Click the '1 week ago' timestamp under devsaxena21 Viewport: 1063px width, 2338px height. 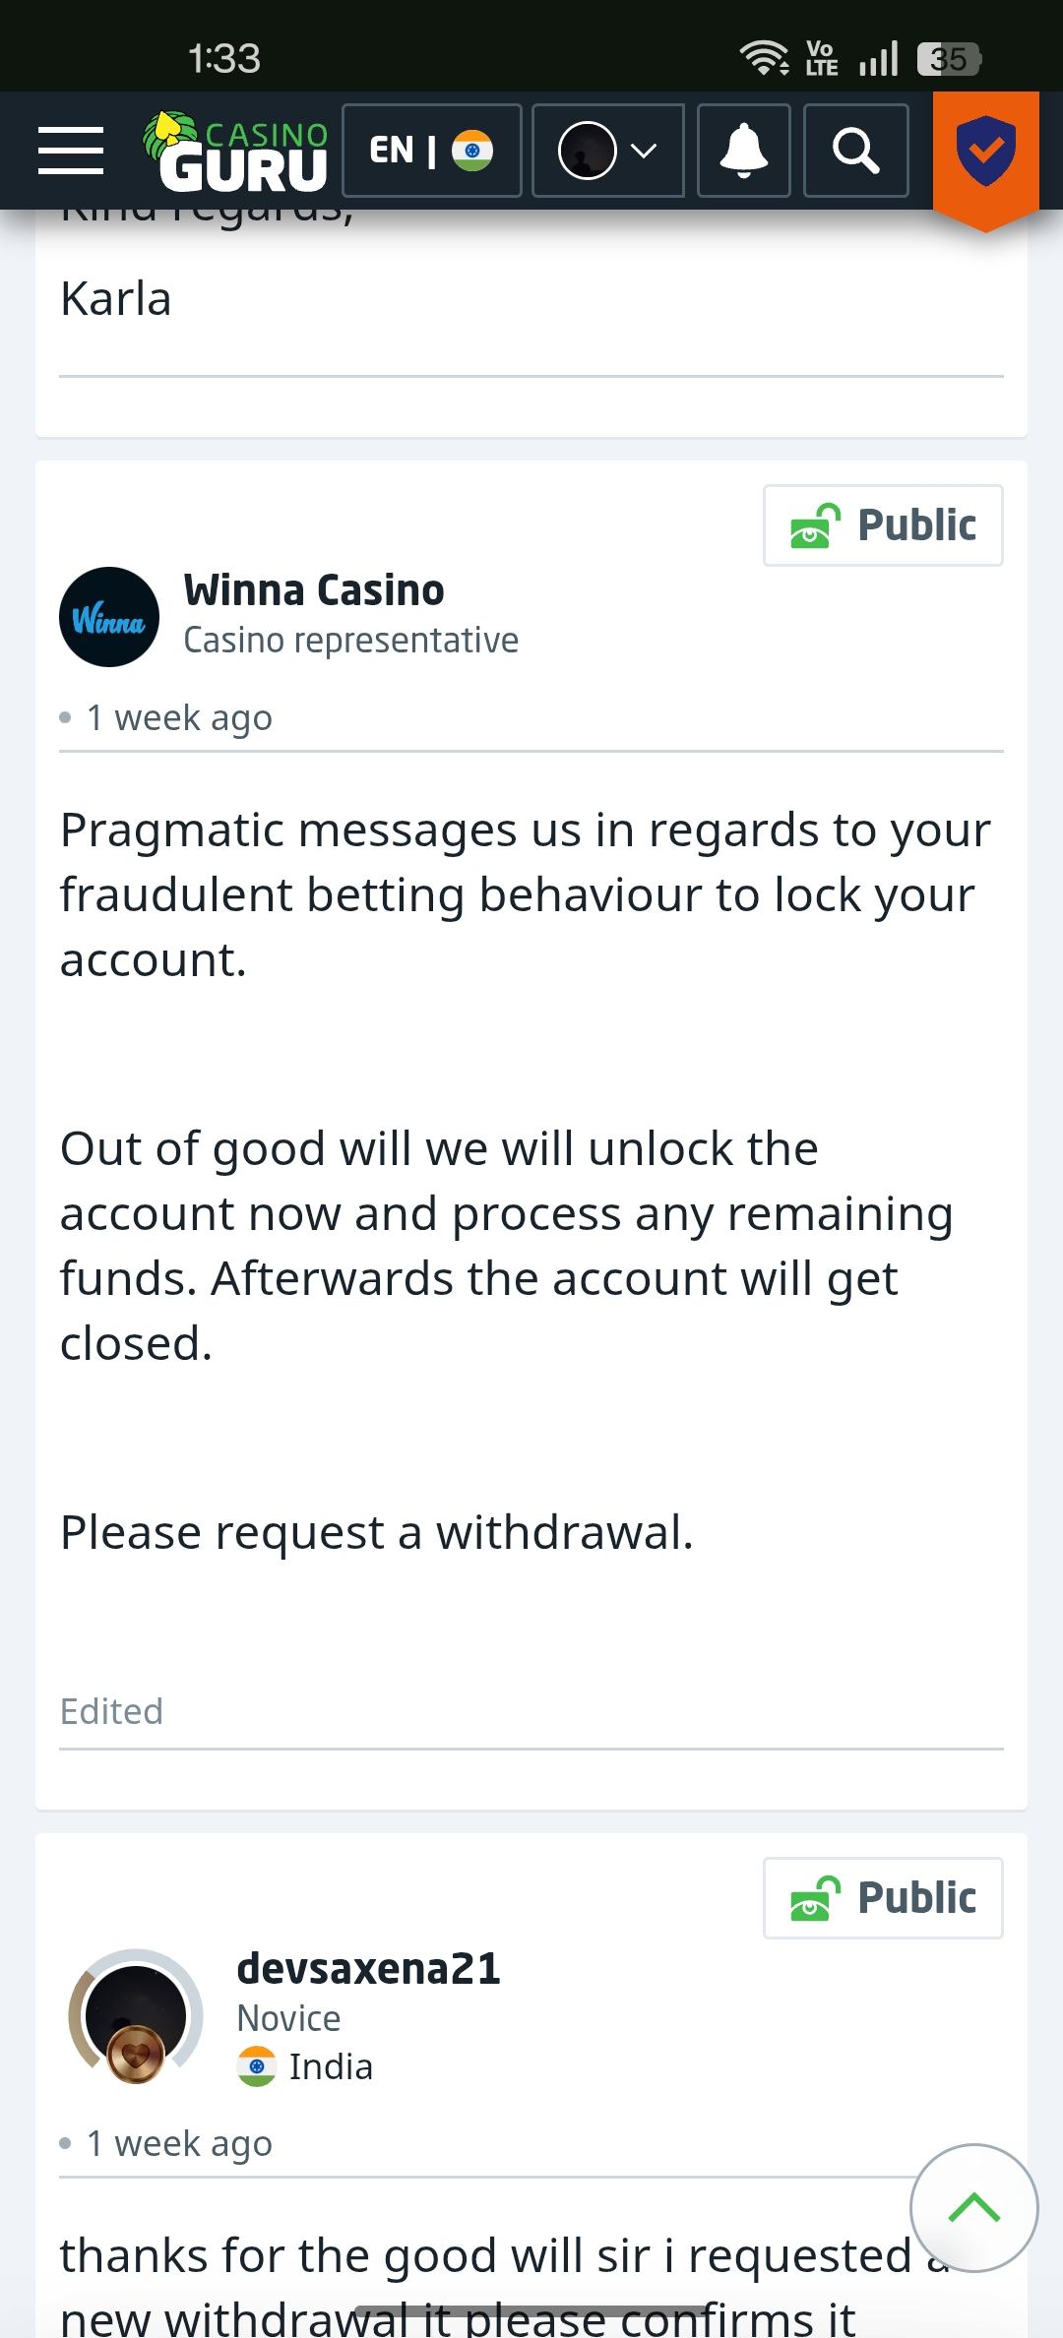179,2143
